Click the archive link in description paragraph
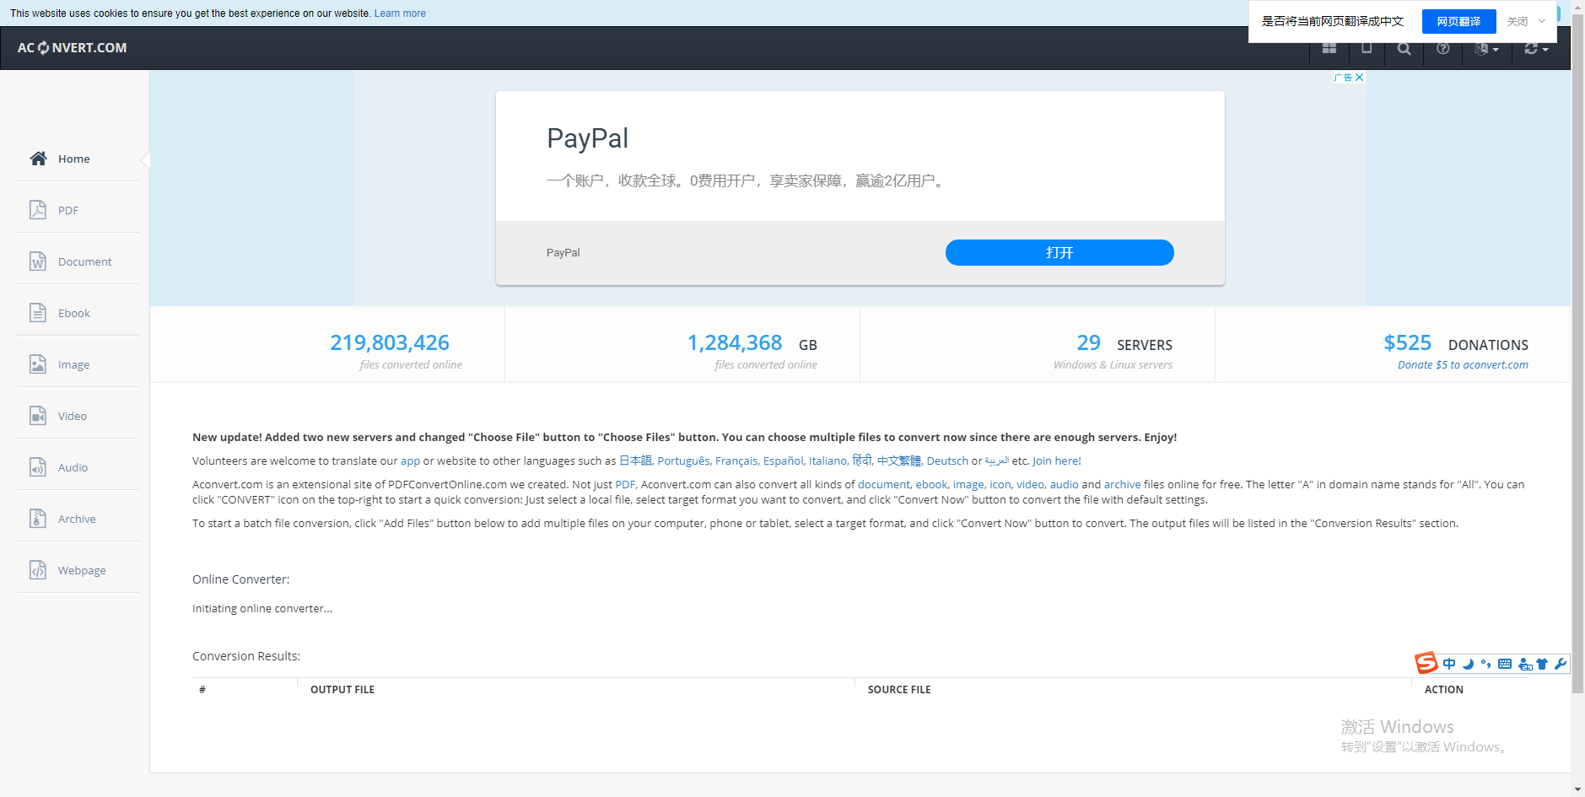1585x797 pixels. 1122,484
